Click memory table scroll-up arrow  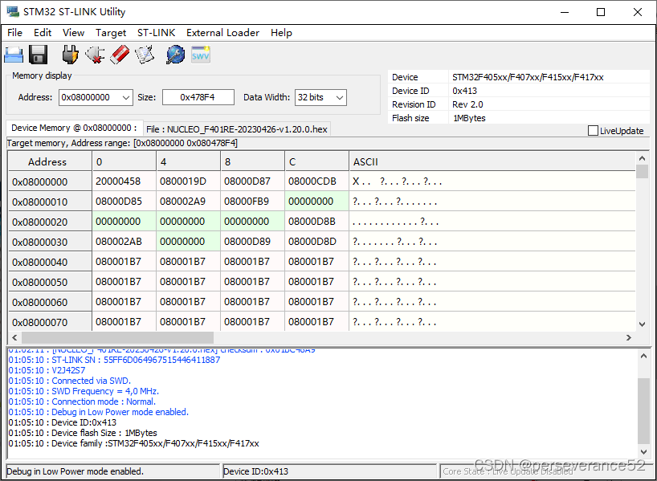pos(643,158)
